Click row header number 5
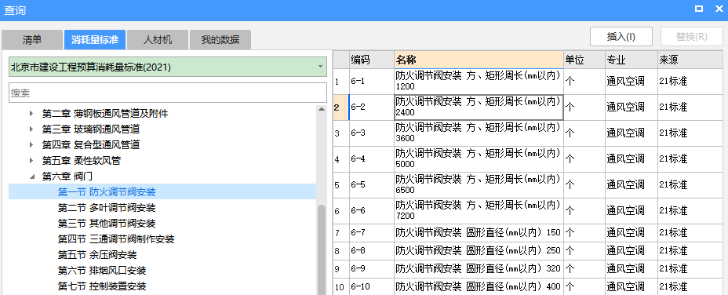The width and height of the screenshot is (728, 295). tap(340, 185)
